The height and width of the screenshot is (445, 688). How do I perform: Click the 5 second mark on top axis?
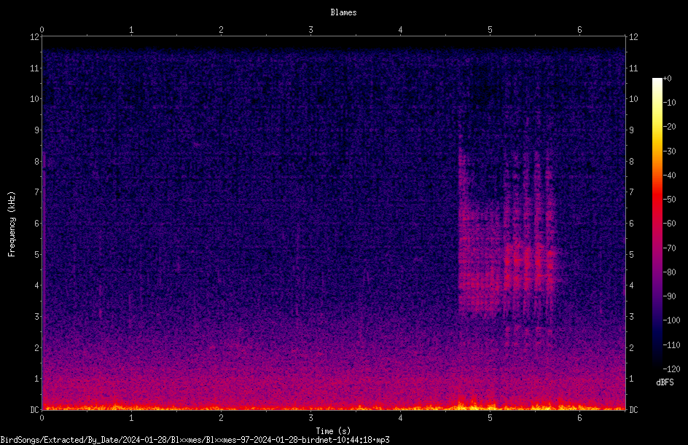490,30
